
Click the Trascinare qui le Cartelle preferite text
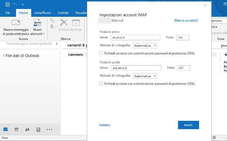click(x=29, y=44)
